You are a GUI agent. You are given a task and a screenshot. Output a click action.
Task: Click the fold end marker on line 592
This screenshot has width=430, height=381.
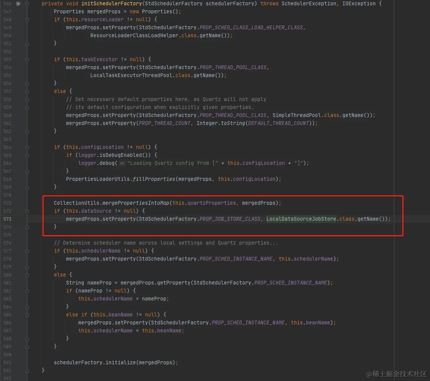[27, 371]
